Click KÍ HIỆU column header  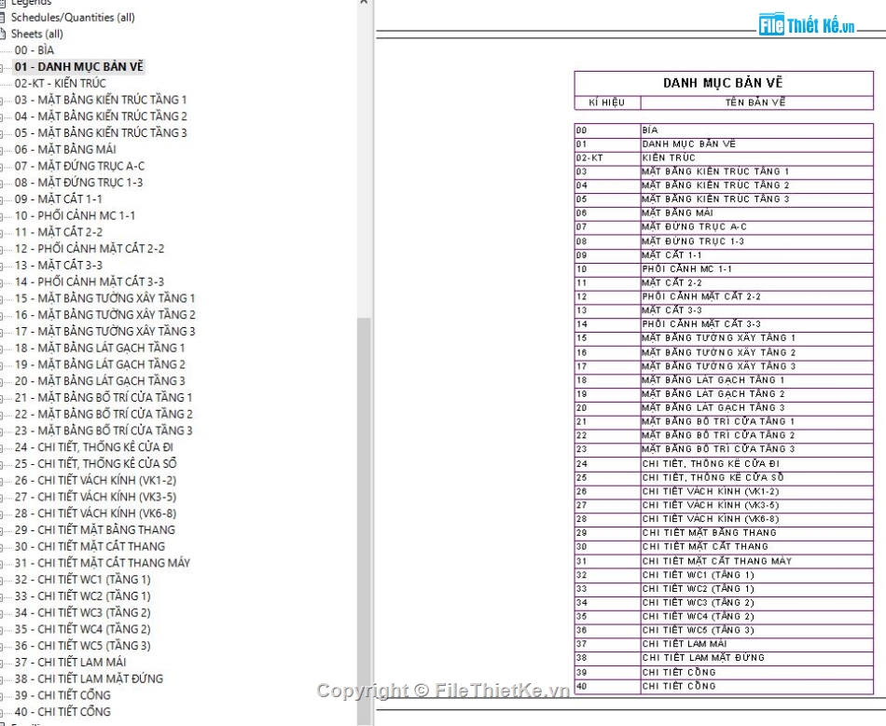click(x=607, y=103)
